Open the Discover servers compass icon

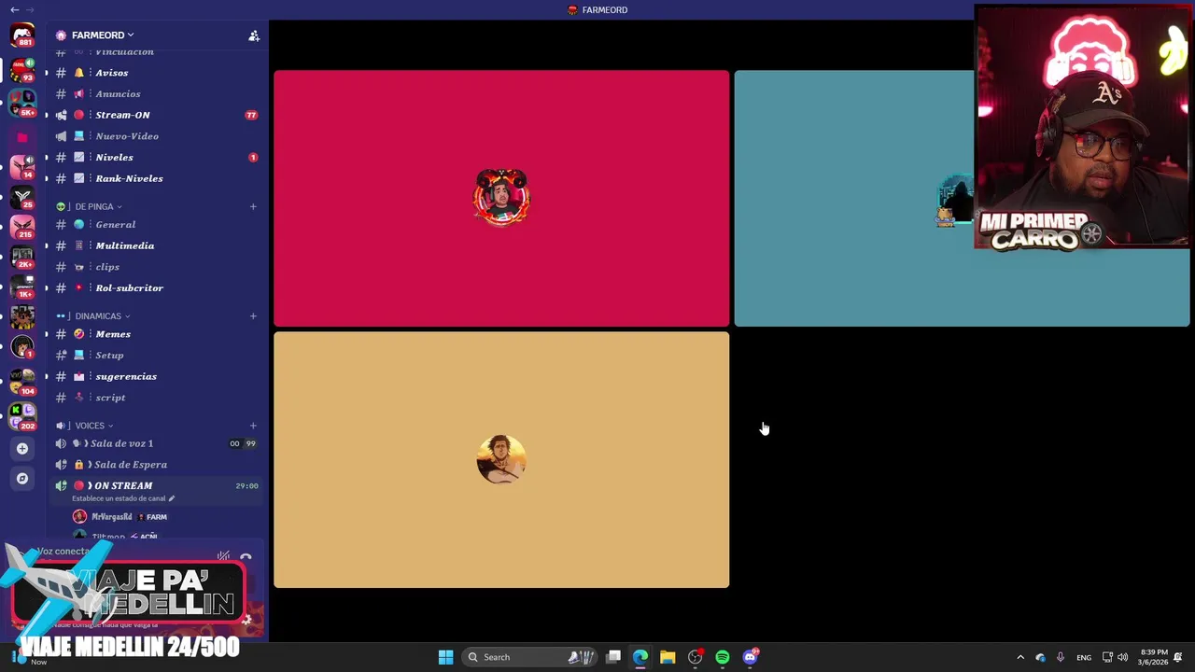[x=22, y=479]
